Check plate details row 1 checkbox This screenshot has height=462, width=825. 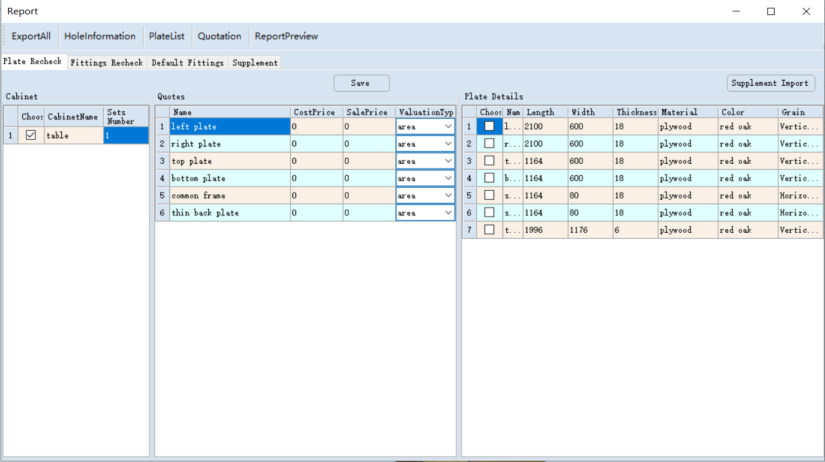[490, 126]
